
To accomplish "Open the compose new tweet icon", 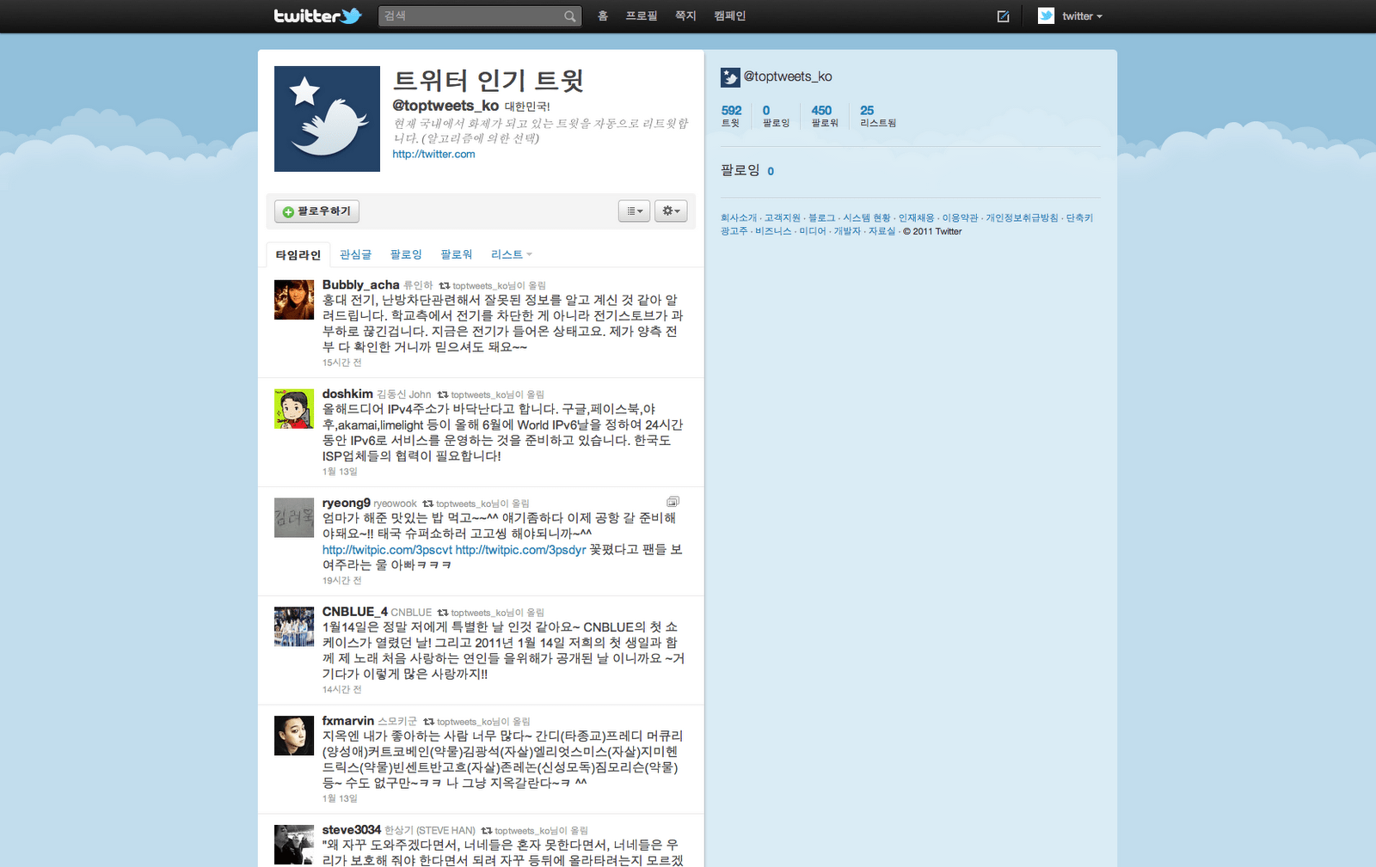I will pos(1003,15).
